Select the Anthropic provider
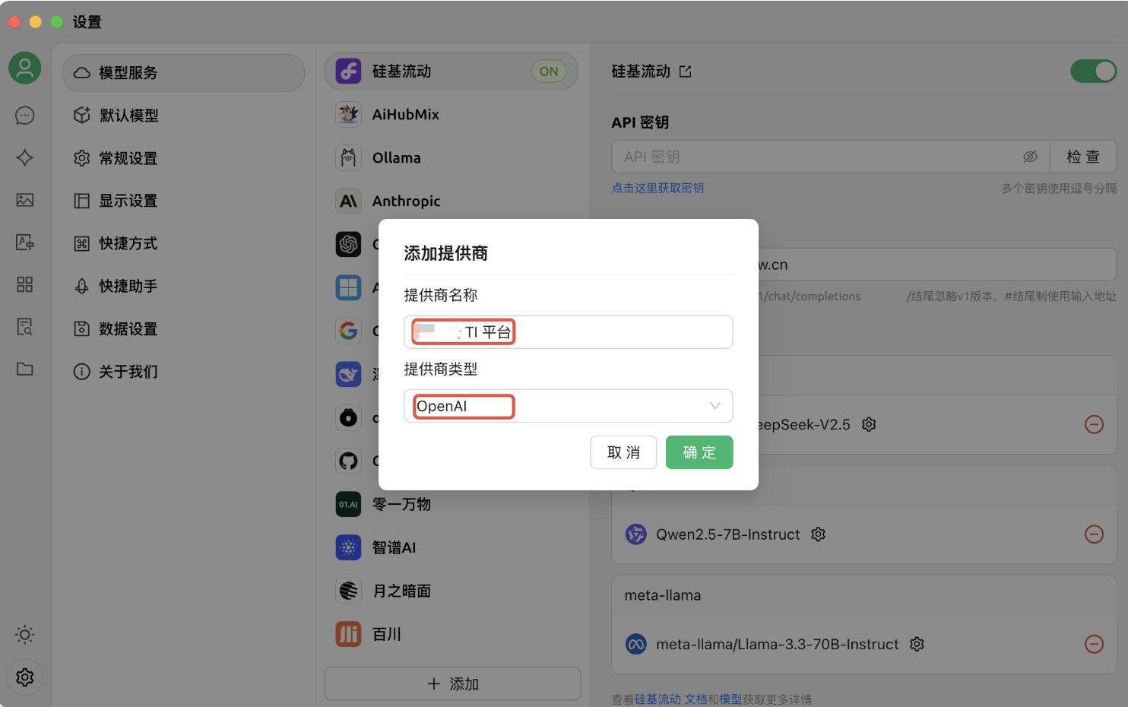This screenshot has height=707, width=1128. click(x=452, y=201)
